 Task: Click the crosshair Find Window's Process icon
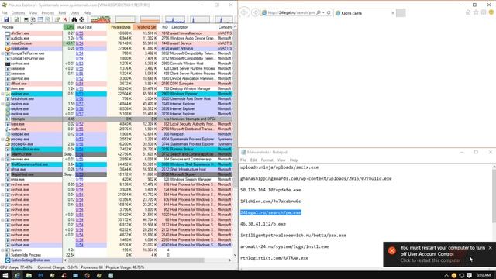click(x=82, y=19)
